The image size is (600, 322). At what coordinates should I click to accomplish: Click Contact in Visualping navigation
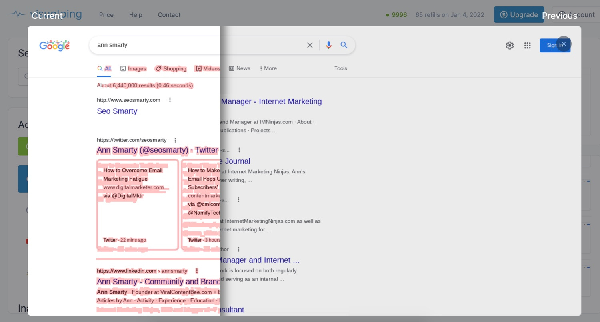[x=169, y=15]
